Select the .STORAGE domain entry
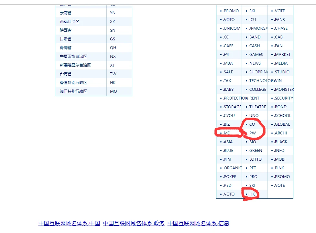 click(x=232, y=107)
